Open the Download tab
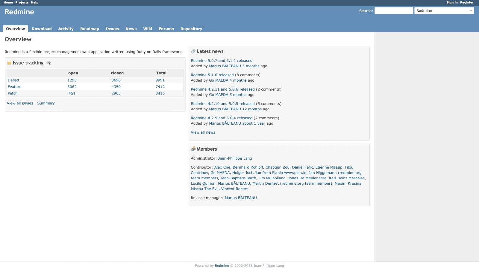This screenshot has height=269, width=479. 42,29
